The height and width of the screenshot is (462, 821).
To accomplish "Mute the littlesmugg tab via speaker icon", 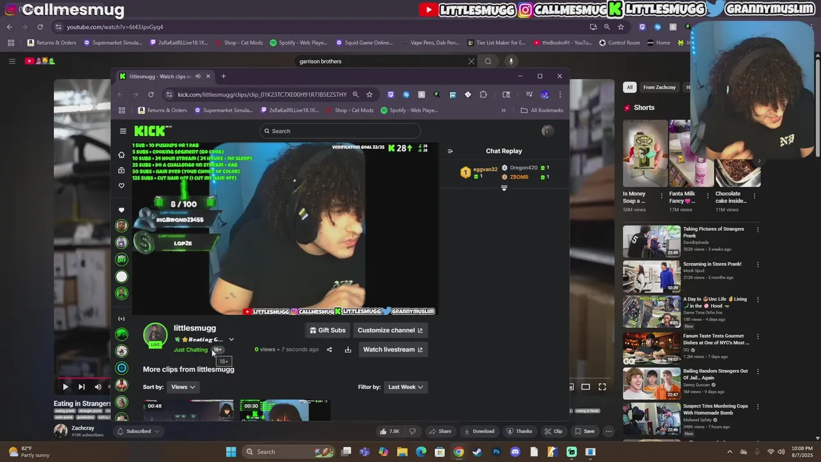I will point(198,76).
